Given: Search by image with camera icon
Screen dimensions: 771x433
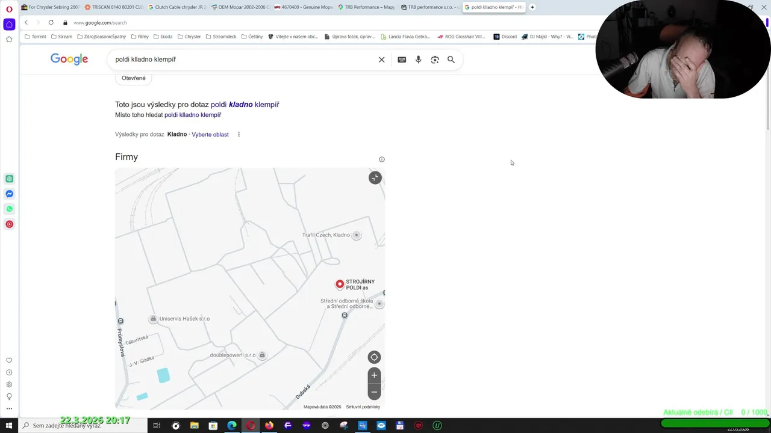Looking at the screenshot, I should point(435,60).
